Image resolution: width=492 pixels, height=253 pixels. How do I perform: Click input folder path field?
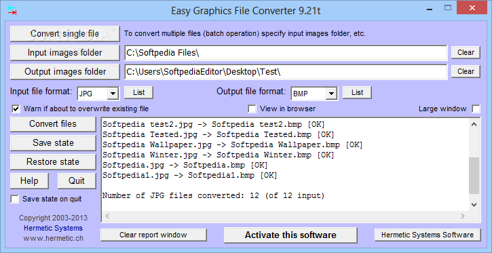[x=286, y=53]
